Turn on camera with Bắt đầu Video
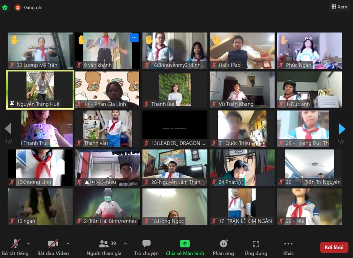 coord(53,244)
